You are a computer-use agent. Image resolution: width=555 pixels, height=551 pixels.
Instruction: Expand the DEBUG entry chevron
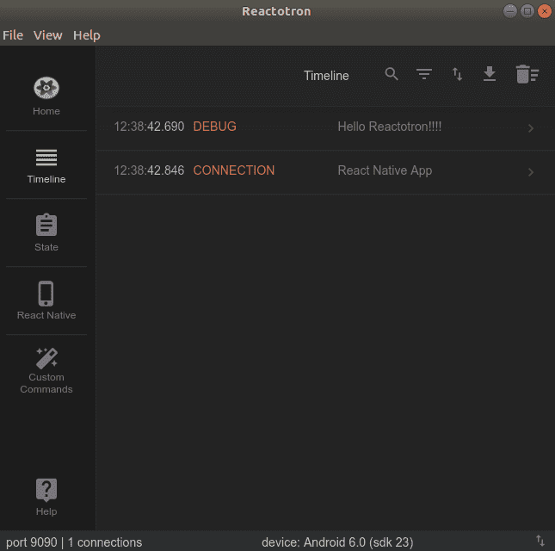click(x=531, y=128)
